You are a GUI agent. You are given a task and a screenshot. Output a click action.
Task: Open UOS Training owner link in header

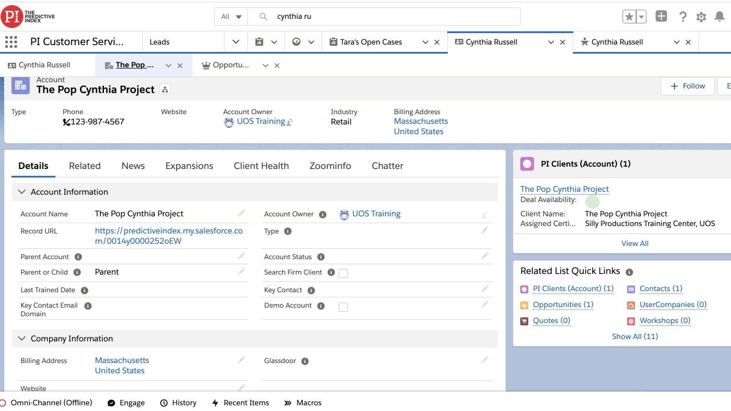261,121
